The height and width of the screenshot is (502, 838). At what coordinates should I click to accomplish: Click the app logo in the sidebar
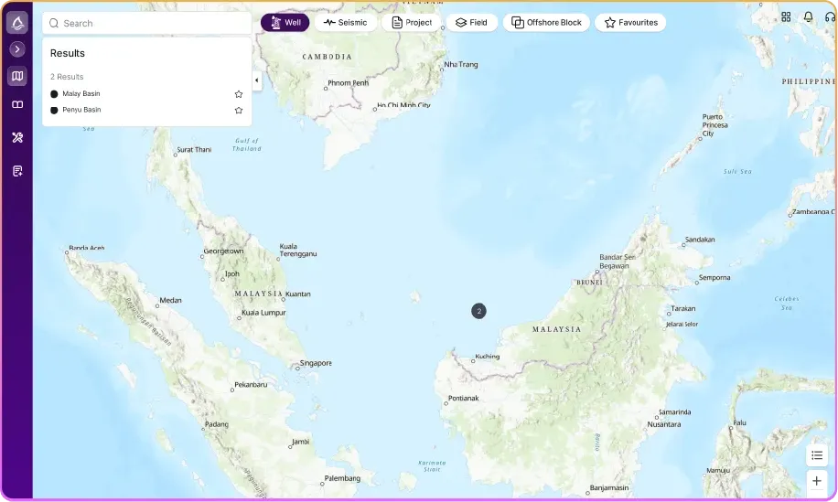[x=16, y=22]
